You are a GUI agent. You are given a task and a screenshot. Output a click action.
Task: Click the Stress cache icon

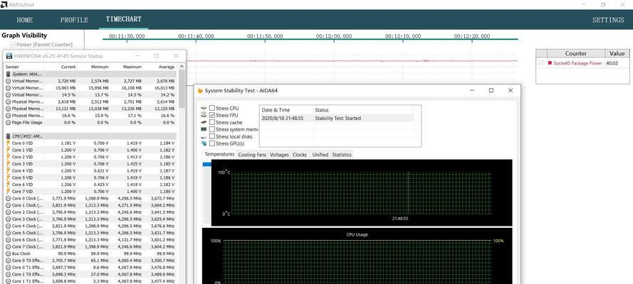pos(204,122)
